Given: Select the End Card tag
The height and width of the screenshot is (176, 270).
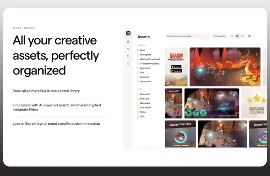Looking at the screenshot, I should [x=144, y=99].
